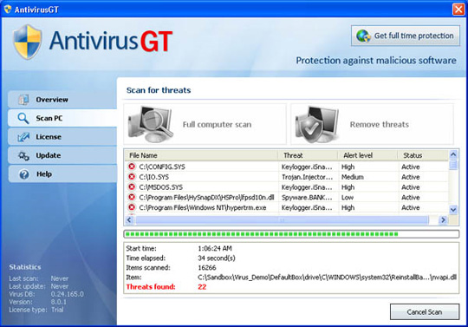Click Spyware.BANK threat cell

point(307,198)
